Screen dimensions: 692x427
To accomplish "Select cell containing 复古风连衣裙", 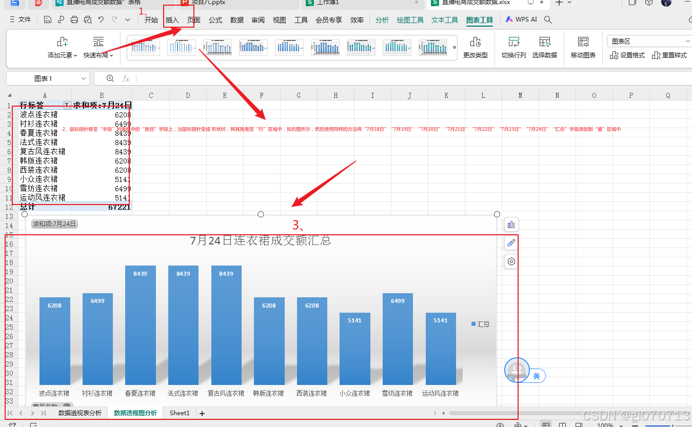I will point(45,151).
